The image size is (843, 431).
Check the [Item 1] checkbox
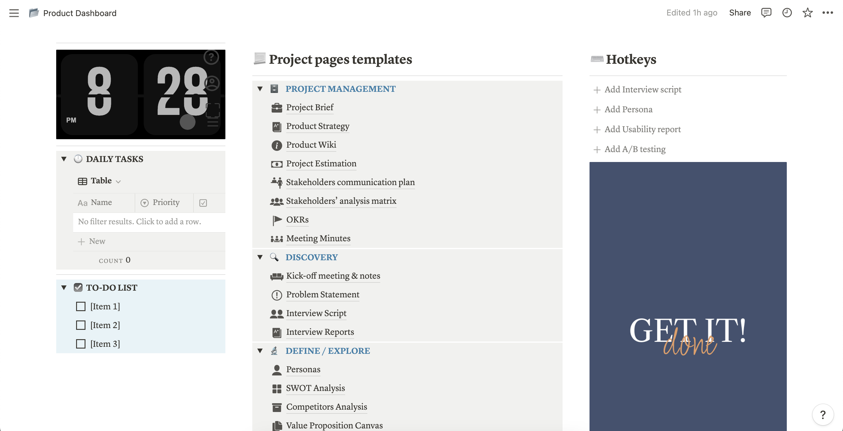tap(80, 306)
